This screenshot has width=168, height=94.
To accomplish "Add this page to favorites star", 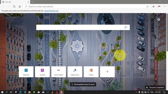I will tap(148, 7).
